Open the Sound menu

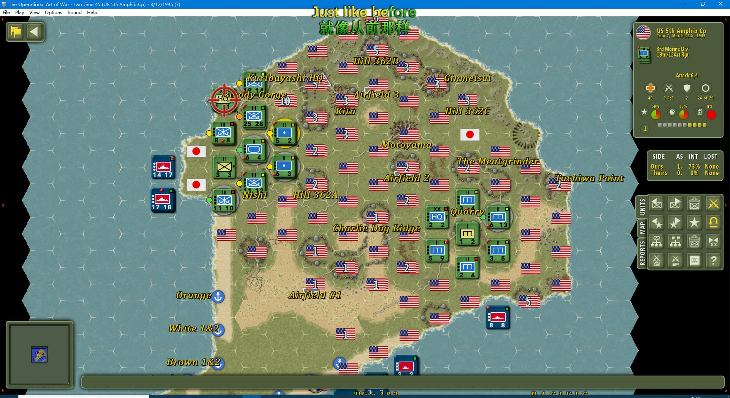point(75,12)
